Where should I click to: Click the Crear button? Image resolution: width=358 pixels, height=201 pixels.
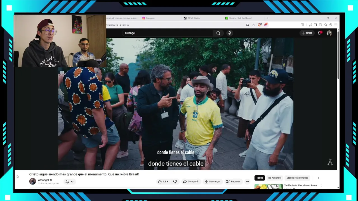coord(307,33)
